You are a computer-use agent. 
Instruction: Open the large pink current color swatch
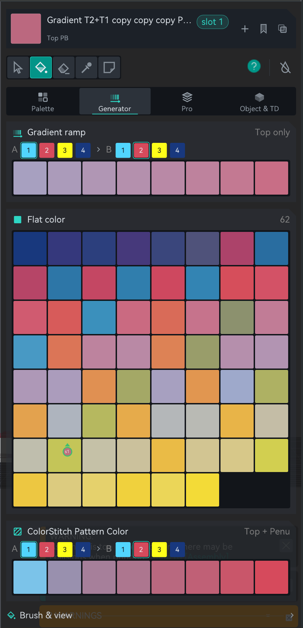(26, 29)
